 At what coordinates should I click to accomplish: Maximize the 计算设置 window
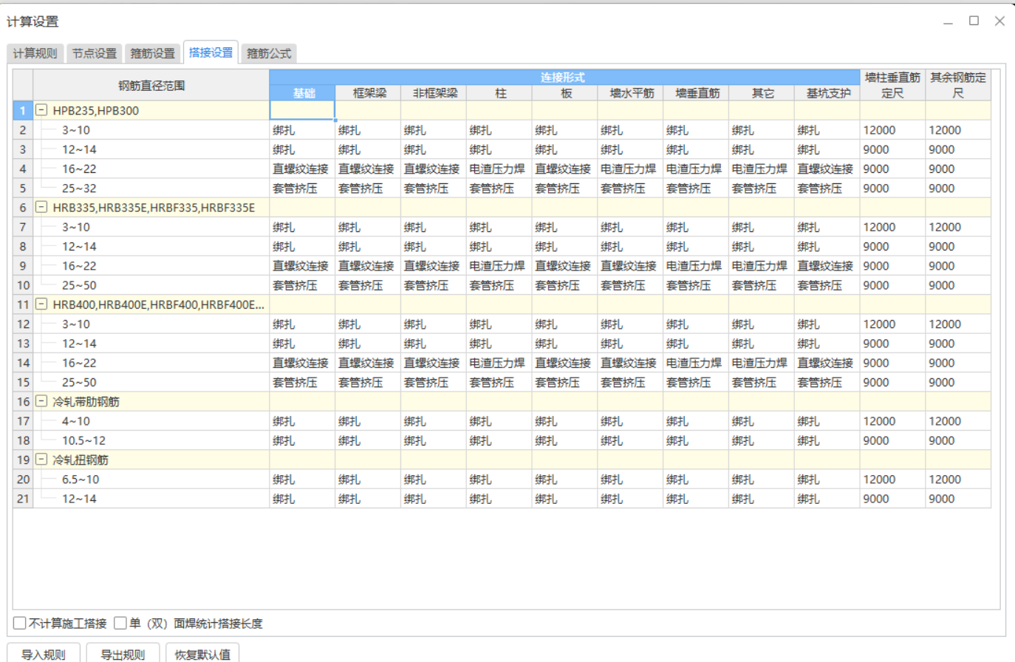pyautogui.click(x=974, y=21)
